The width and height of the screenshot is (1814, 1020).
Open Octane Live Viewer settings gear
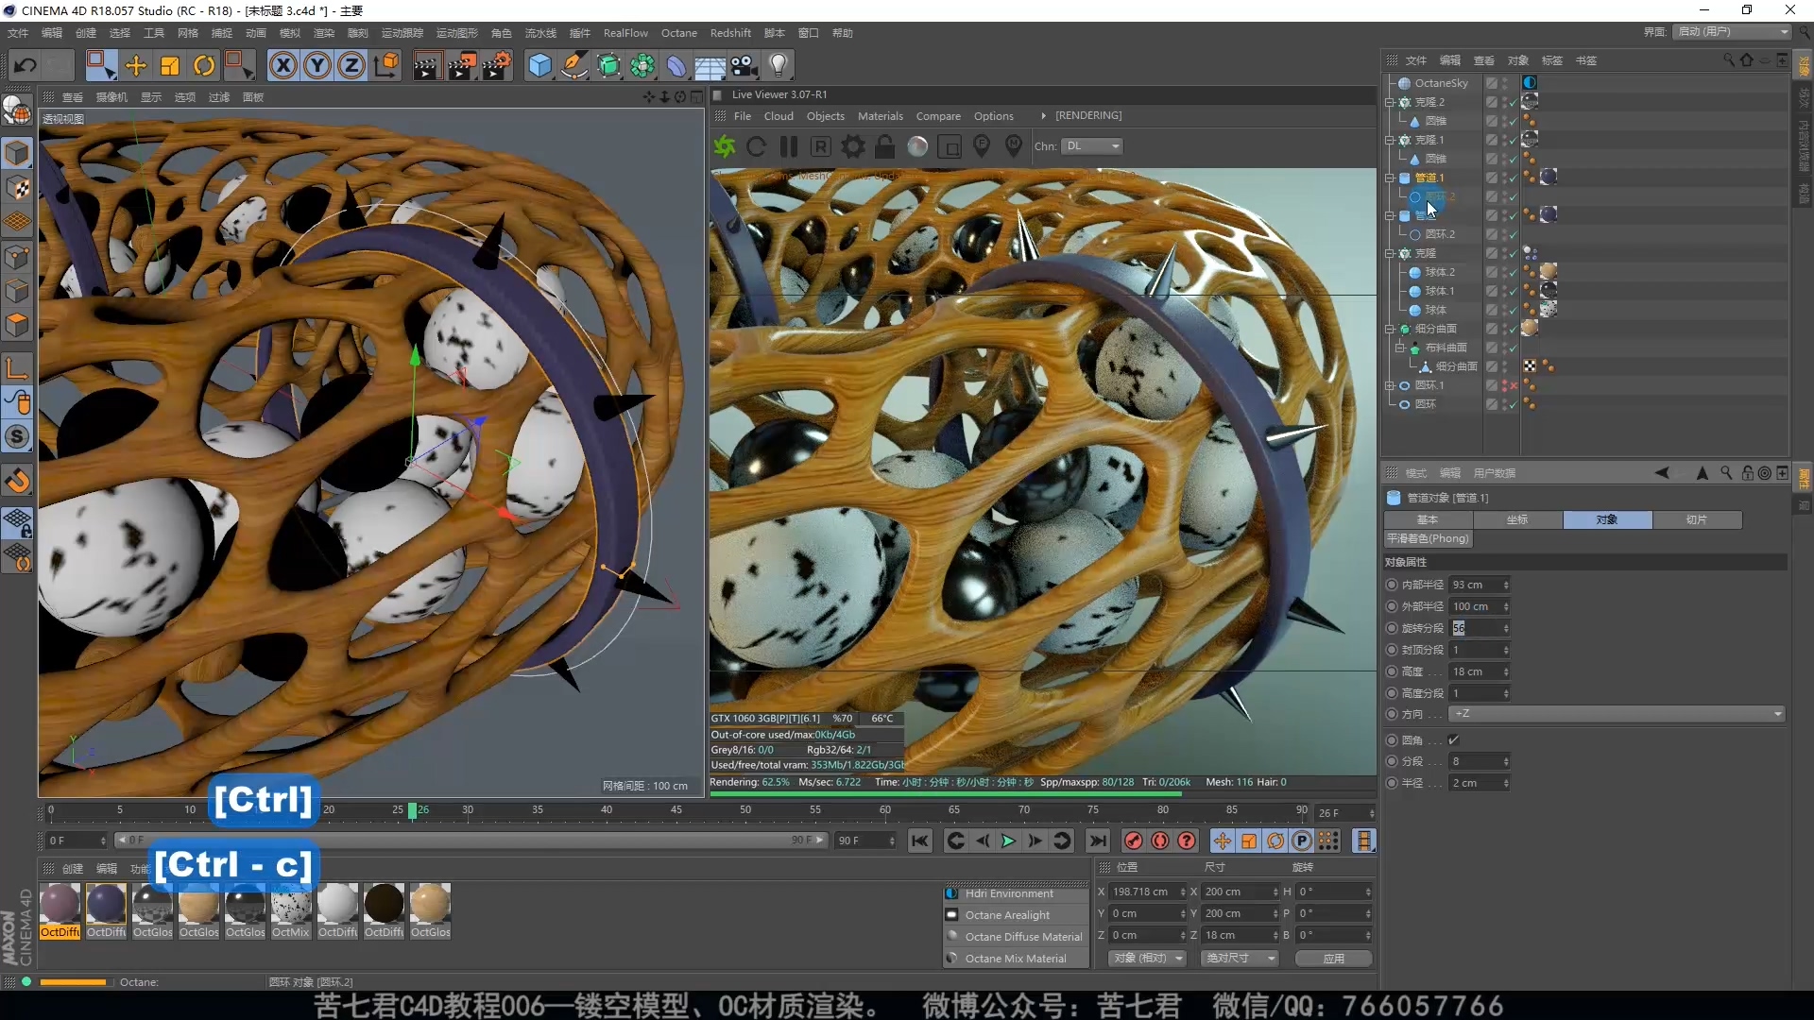click(x=853, y=146)
